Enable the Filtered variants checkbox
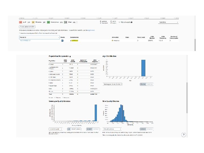This screenshot has height=153, width=204. point(119,22)
